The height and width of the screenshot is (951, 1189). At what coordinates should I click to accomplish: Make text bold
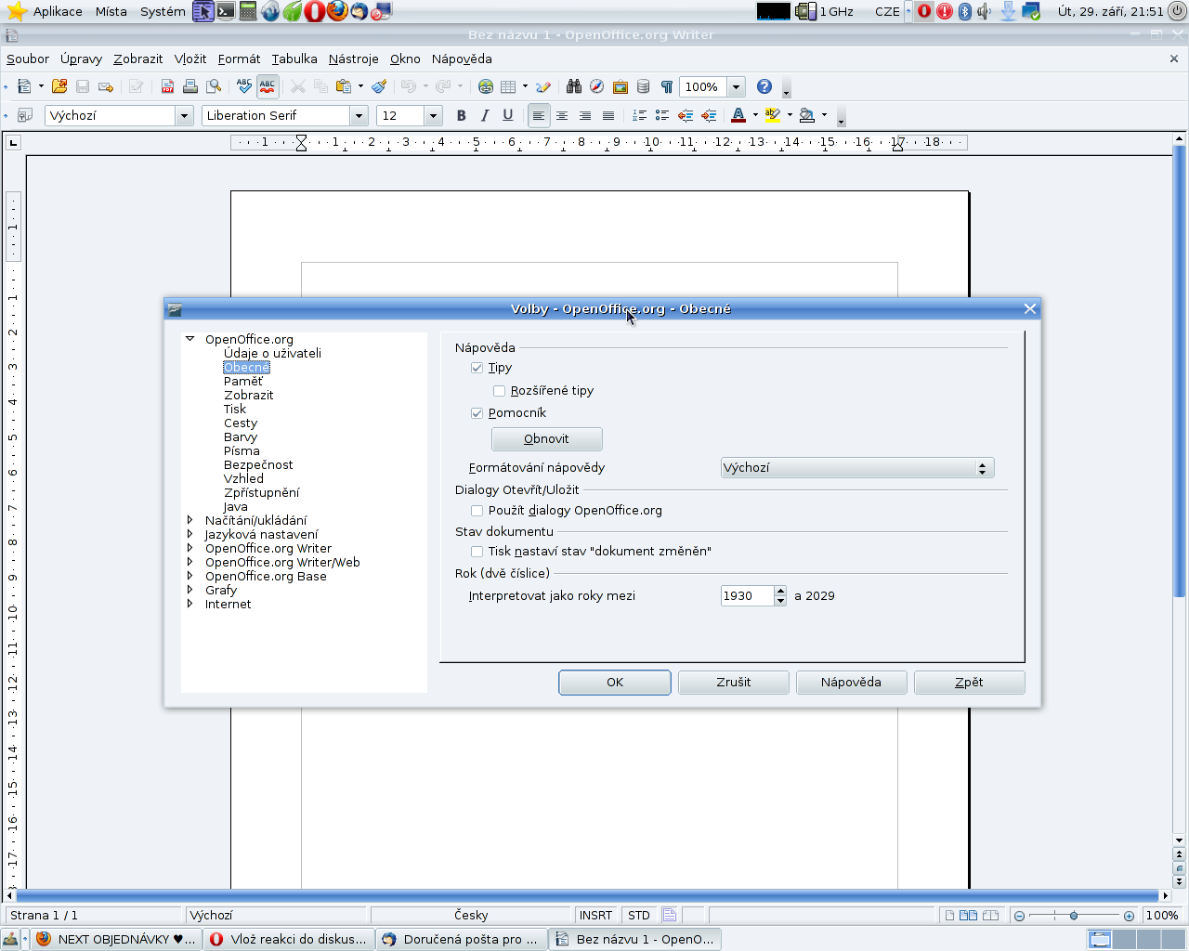tap(462, 115)
